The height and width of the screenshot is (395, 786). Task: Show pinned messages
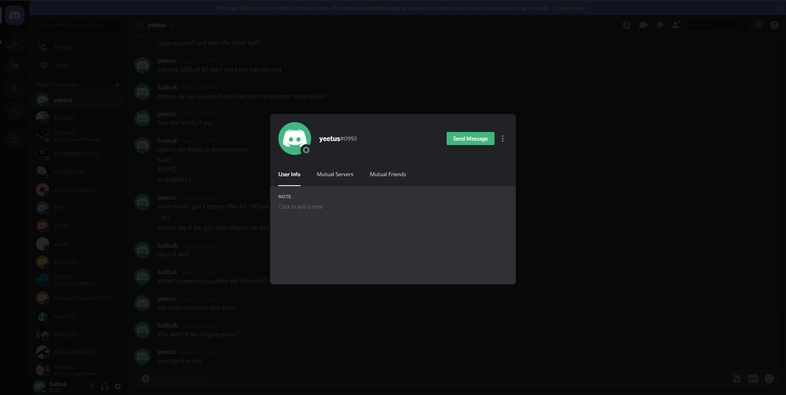coord(660,25)
